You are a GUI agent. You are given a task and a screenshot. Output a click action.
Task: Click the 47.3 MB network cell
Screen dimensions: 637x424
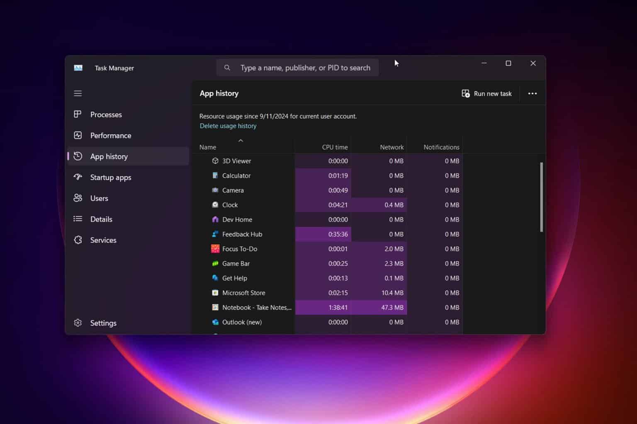379,307
